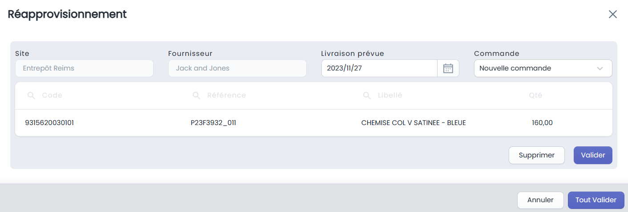
Task: Click the Qté column header
Action: click(536, 95)
